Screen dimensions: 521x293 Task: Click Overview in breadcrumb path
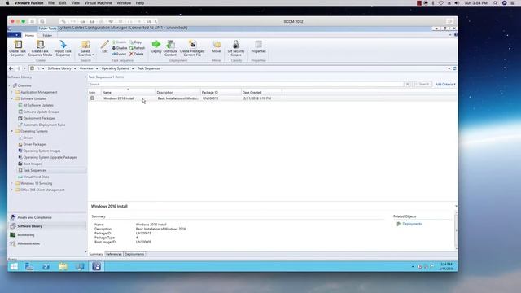pyautogui.click(x=86, y=68)
